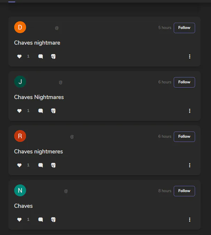Open the teal N avatar profile
Viewport: 211px width, 235px height.
(20, 190)
